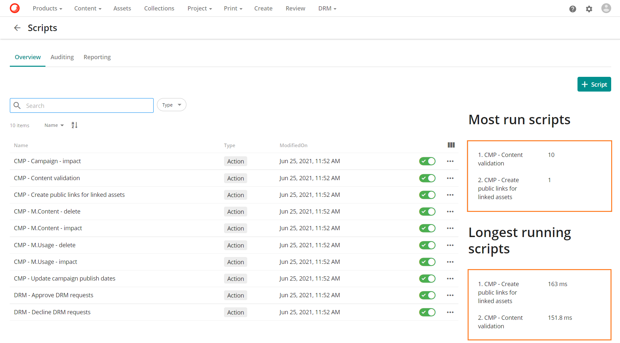Switch to the Reporting tab
The height and width of the screenshot is (343, 620).
pyautogui.click(x=97, y=57)
